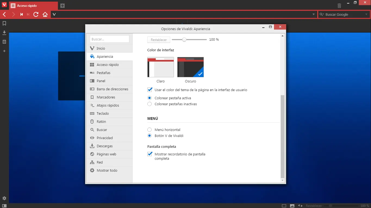
Task: Choose the Oscuro interface color thumbnail
Action: [191, 67]
